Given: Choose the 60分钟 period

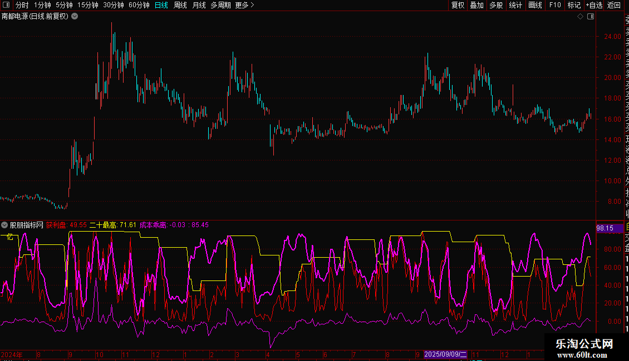Looking at the screenshot, I should tap(139, 6).
